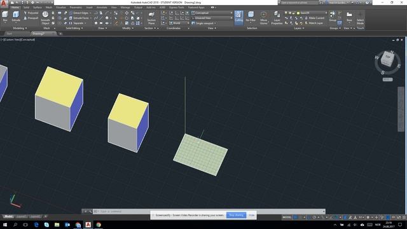The height and width of the screenshot is (229, 407).
Task: Click the Smooth Object mesh tool
Action: (45, 18)
